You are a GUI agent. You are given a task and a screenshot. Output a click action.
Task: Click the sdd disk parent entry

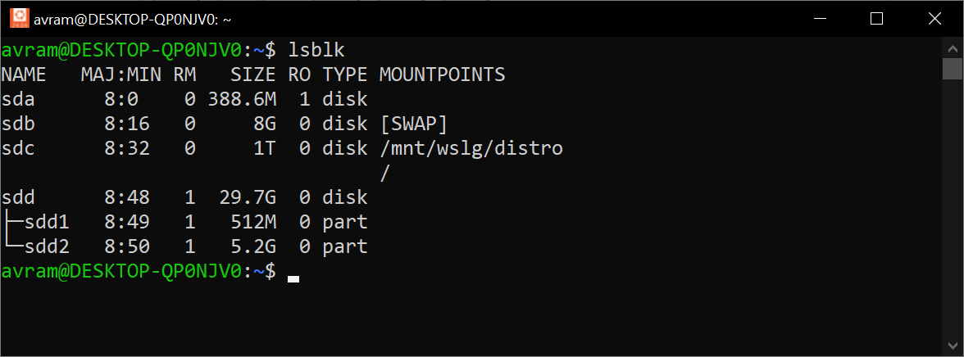pos(18,197)
